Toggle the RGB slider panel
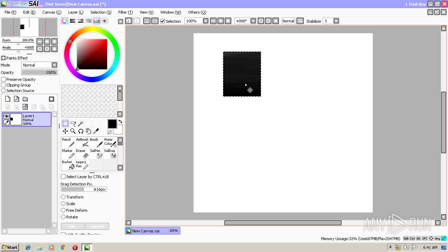Screen dimensions: 448x252 pos(73,21)
